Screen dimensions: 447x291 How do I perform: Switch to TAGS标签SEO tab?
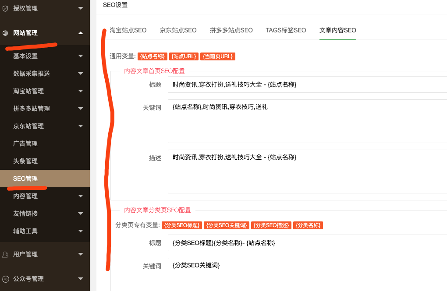coord(286,30)
